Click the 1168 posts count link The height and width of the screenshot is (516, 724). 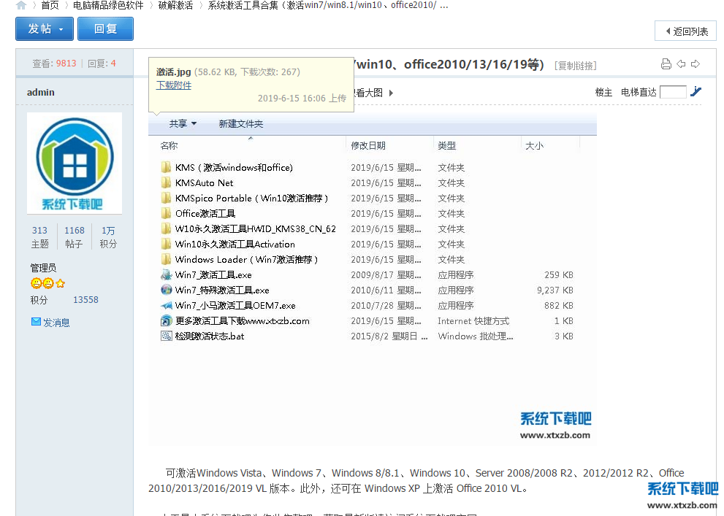[75, 231]
